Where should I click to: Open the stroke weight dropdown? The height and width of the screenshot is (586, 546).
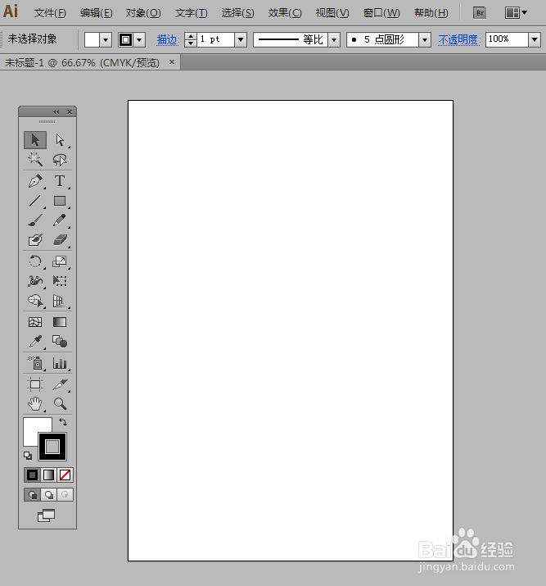pos(241,39)
